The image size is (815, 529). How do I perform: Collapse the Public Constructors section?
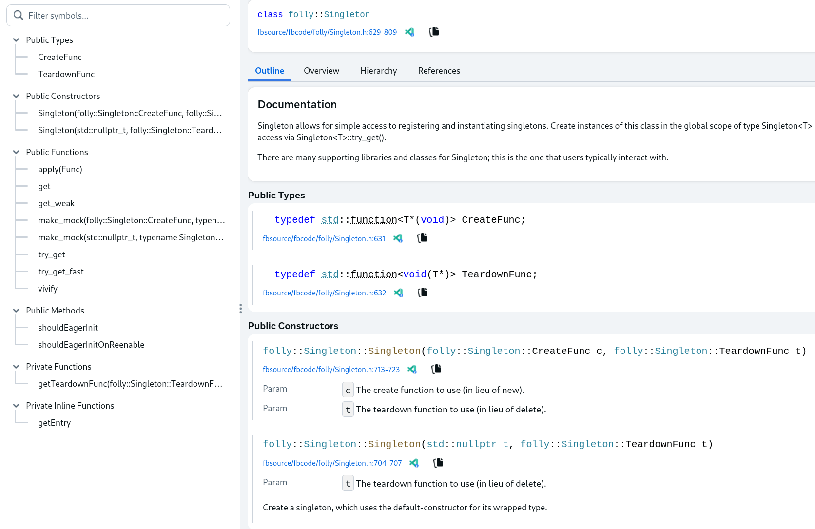[x=16, y=96]
